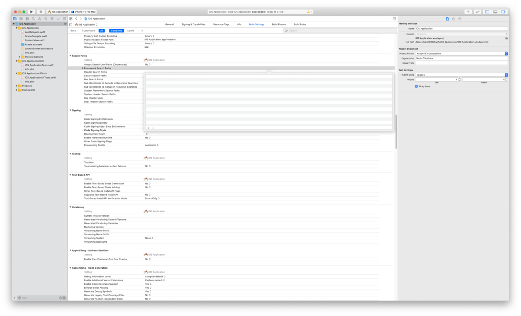Viewport: 521px width, 316px height.
Task: Remove a path with the popover minus button
Action: coord(153,128)
